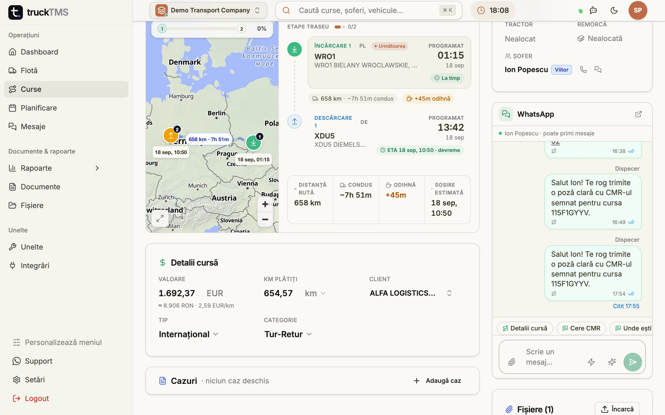This screenshot has width=665, height=415.
Task: Click the search field for curse, șoferi
Action: point(369,10)
